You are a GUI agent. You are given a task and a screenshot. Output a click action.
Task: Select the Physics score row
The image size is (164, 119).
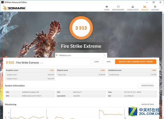[81, 70]
